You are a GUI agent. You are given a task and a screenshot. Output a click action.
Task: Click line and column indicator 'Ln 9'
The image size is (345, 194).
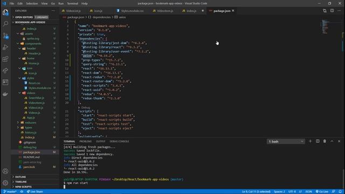(x=257, y=192)
